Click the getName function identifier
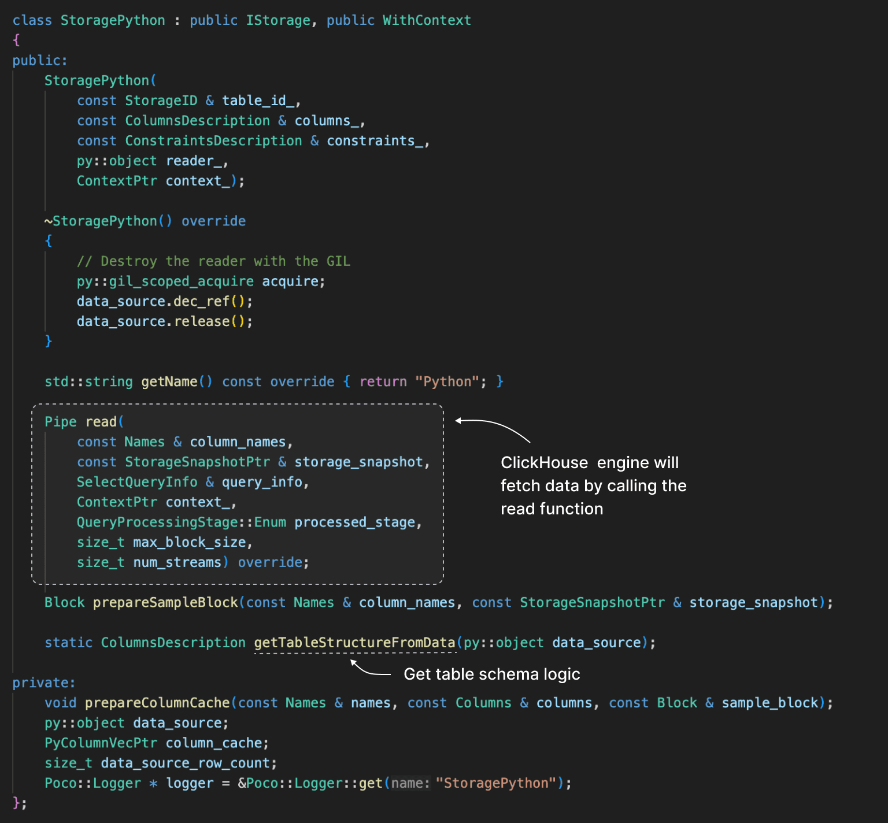888x823 pixels. [169, 381]
